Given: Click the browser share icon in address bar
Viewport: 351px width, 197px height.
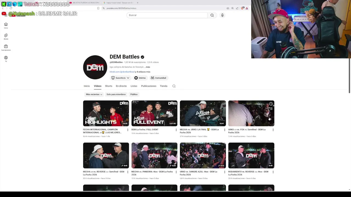Looking at the screenshot, I should pos(237,8).
